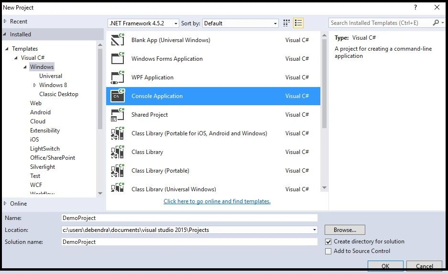Switch to medium icons list view

298,23
